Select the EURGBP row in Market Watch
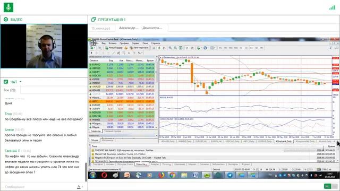 coord(122,105)
